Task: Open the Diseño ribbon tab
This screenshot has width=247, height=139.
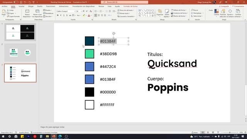Action: (x=40, y=6)
